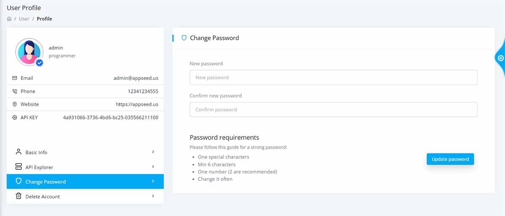Click the API KEY gear icon
Image resolution: width=505 pixels, height=216 pixels.
(x=15, y=118)
